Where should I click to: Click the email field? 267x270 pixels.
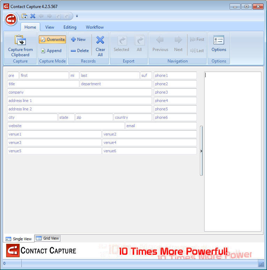pyautogui.click(x=161, y=126)
